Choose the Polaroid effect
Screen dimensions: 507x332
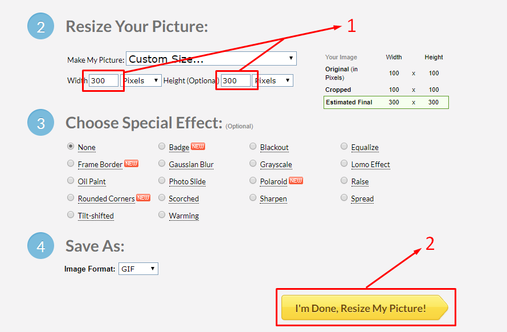tap(254, 181)
